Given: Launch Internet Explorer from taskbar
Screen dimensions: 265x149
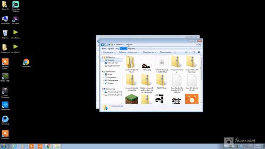Looking at the screenshot, I should 14,146.
